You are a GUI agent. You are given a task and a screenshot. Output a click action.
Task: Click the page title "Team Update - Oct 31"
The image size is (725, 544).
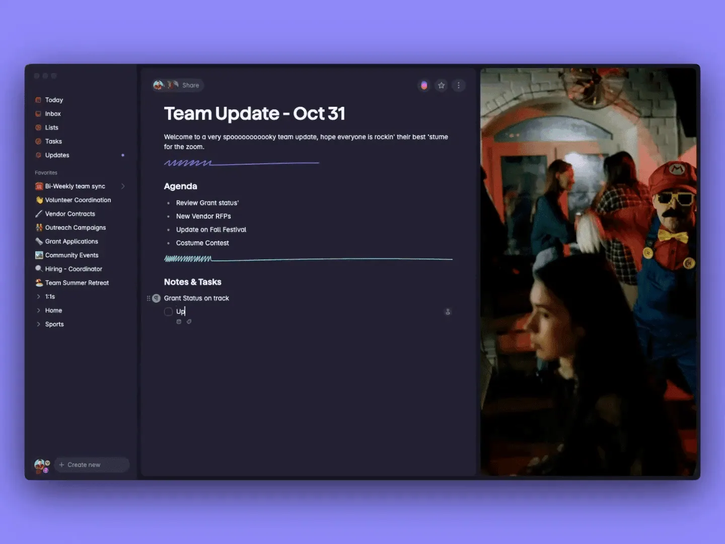(255, 114)
